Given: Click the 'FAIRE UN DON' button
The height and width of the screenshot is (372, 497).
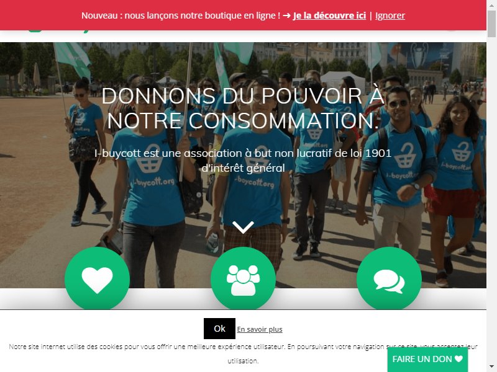Looking at the screenshot, I should click(x=427, y=360).
